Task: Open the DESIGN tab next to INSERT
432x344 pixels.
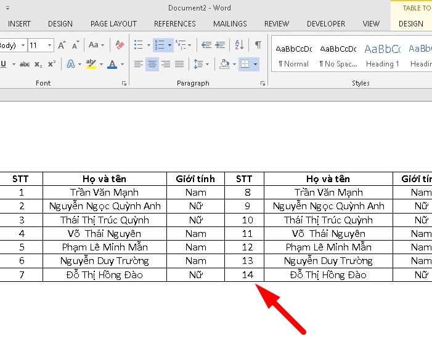Action: [x=60, y=24]
